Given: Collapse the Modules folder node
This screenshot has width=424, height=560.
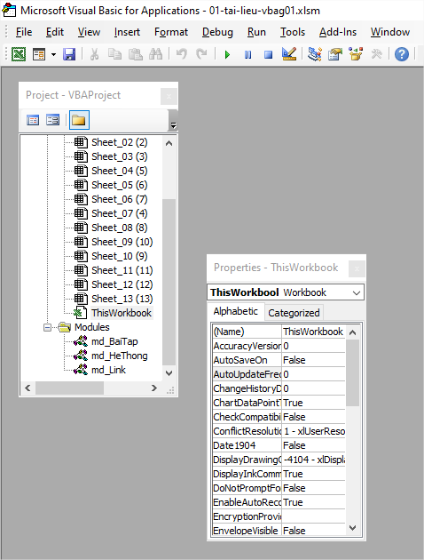Looking at the screenshot, I should [47, 327].
